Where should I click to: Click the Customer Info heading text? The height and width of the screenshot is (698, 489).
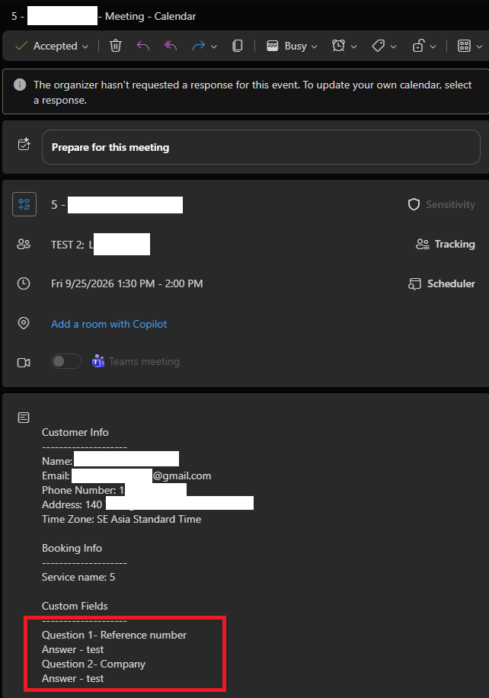pos(75,432)
